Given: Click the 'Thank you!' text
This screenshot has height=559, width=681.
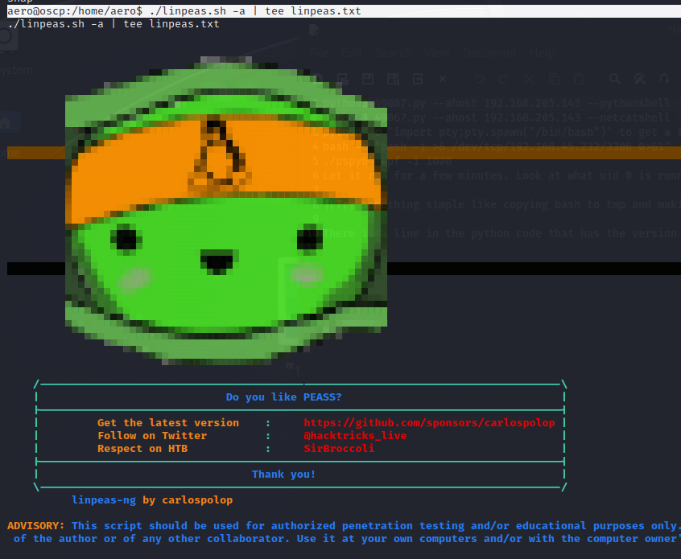Looking at the screenshot, I should pos(283,475).
